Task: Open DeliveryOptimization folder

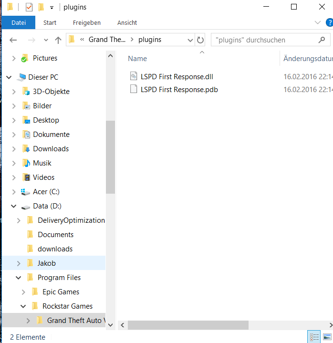Action: pos(71,220)
